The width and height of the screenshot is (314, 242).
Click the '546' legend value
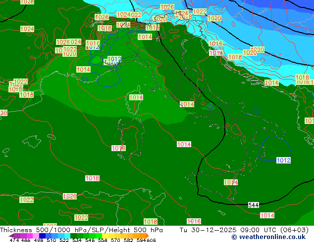click(90, 240)
